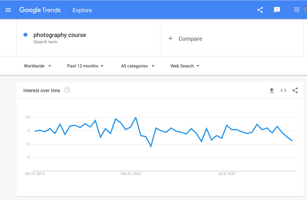Click the lowest dip on the trend line
The height and width of the screenshot is (200, 307).
point(151,146)
